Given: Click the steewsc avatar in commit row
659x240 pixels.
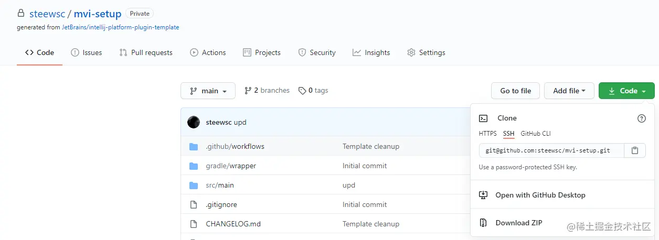Looking at the screenshot, I should (194, 122).
